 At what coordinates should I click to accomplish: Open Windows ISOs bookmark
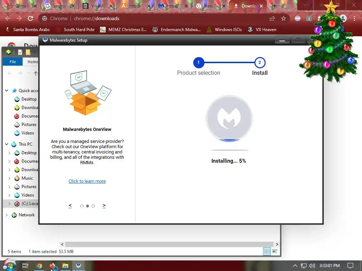point(224,30)
